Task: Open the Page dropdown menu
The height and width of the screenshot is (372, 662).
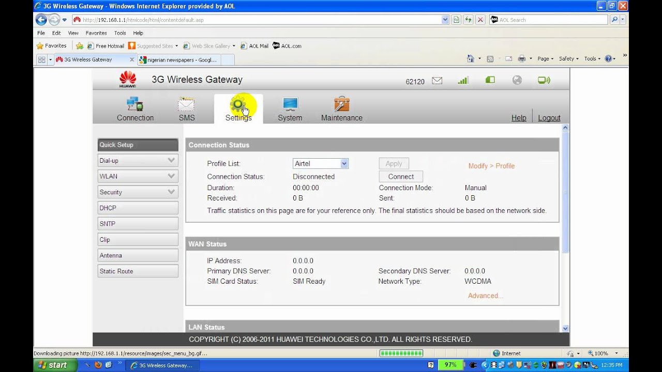Action: (x=545, y=58)
